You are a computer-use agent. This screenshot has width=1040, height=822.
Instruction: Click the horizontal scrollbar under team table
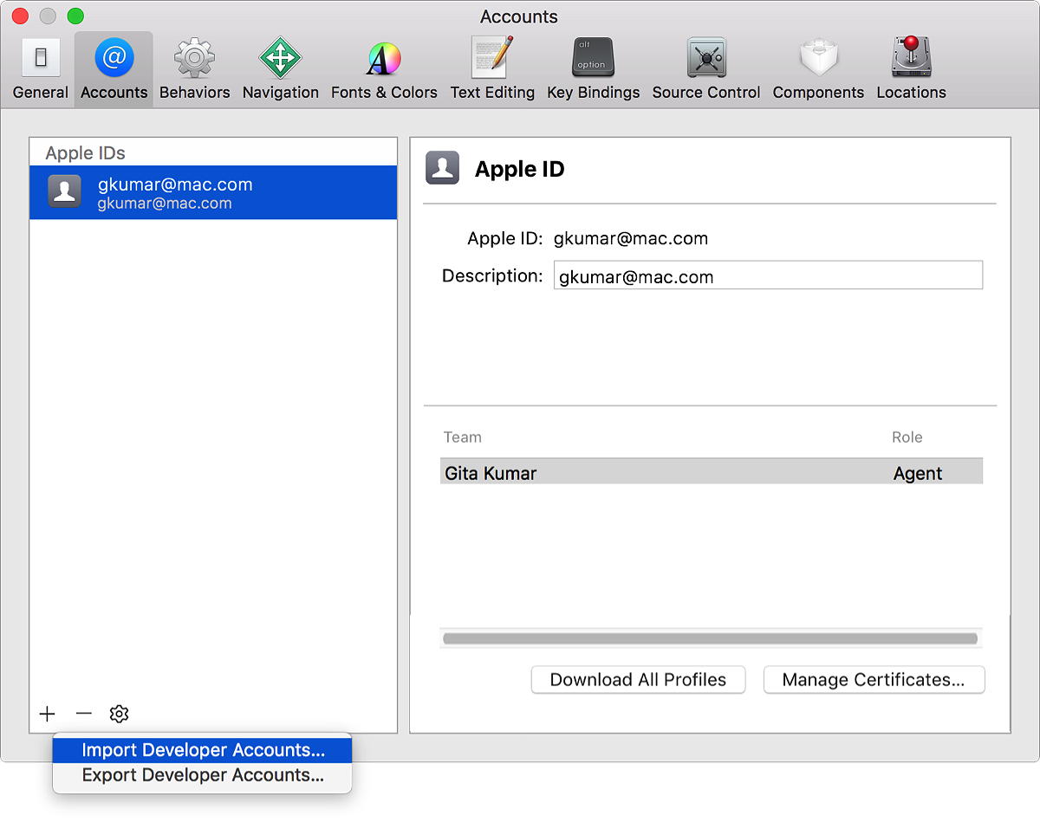[x=710, y=638]
